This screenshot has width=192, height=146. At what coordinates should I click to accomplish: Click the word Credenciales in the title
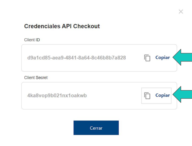point(42,26)
